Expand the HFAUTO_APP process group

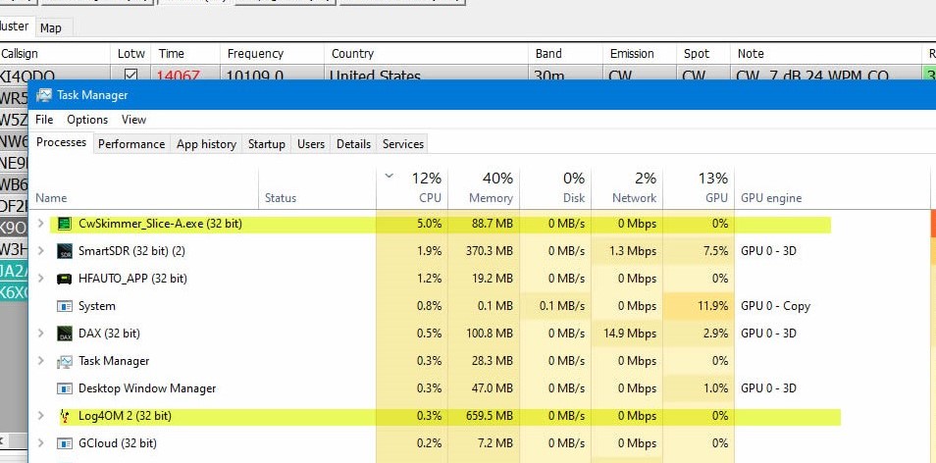[40, 279]
